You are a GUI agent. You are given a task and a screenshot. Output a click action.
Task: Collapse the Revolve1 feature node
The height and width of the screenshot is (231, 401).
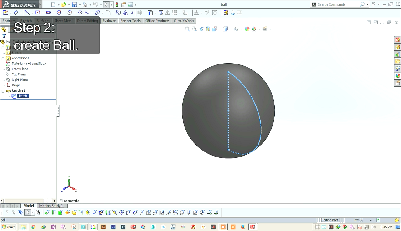coord(3,91)
